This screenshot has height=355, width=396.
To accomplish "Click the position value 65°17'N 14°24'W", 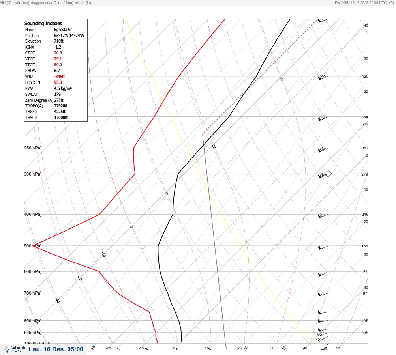I will pos(69,35).
